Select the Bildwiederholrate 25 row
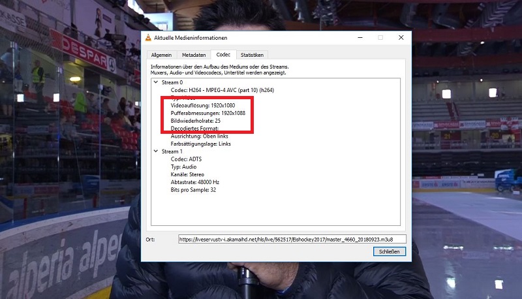 (195, 121)
